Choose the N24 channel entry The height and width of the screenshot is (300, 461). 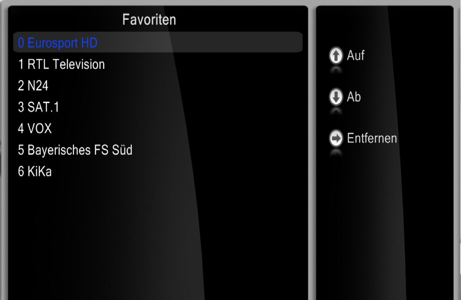point(158,86)
